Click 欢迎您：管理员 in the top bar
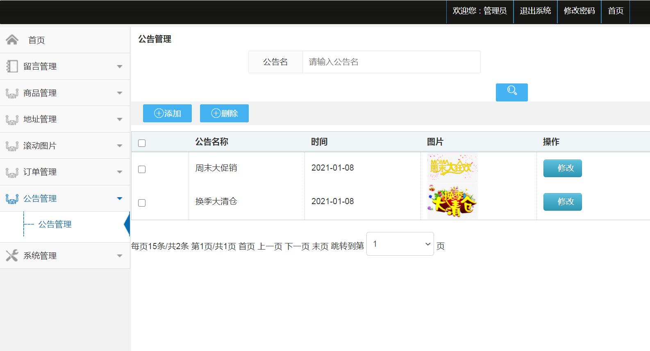The width and height of the screenshot is (650, 351). 480,11
